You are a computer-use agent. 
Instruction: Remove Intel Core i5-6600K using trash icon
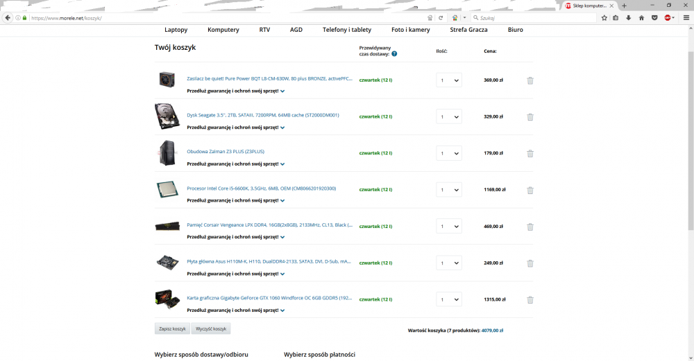530,191
